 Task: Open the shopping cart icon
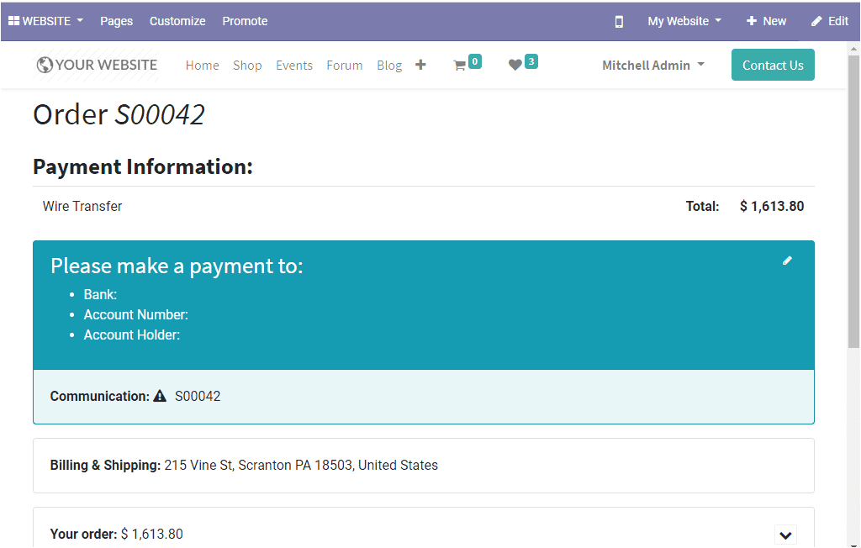(460, 66)
